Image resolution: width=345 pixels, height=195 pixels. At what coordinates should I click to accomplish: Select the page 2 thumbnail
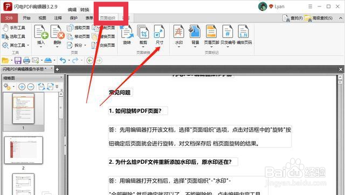[x=23, y=150]
